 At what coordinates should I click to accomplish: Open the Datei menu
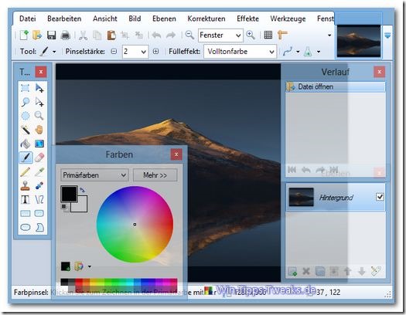(x=27, y=19)
